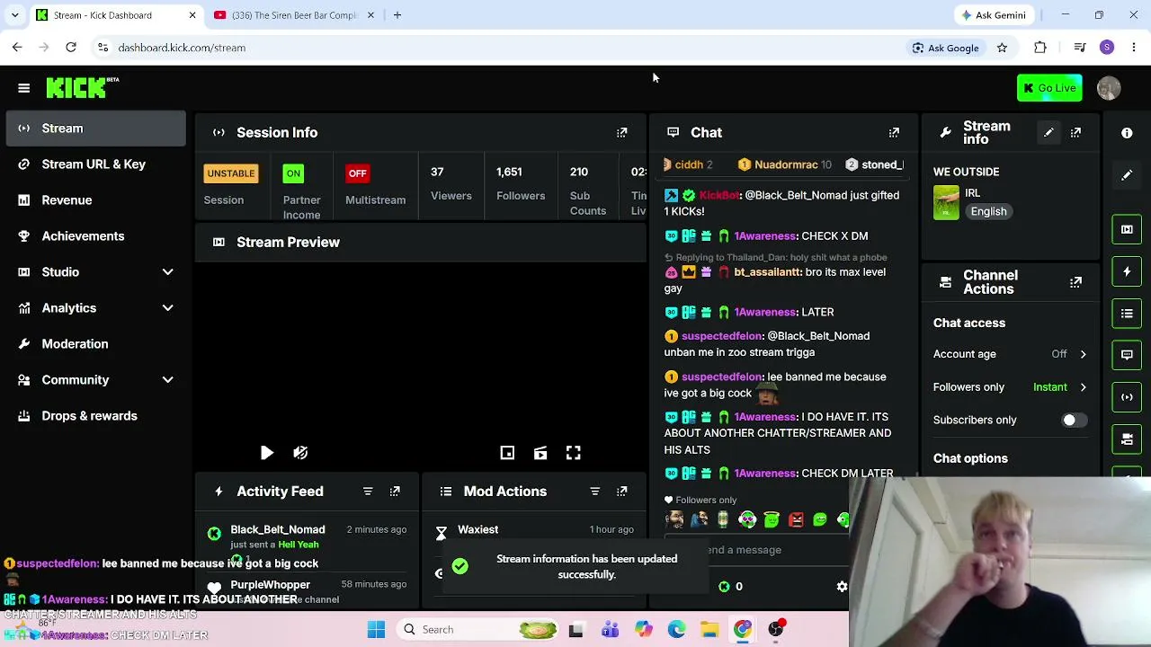Select Stream in the sidebar
This screenshot has height=647, width=1151.
[95, 129]
